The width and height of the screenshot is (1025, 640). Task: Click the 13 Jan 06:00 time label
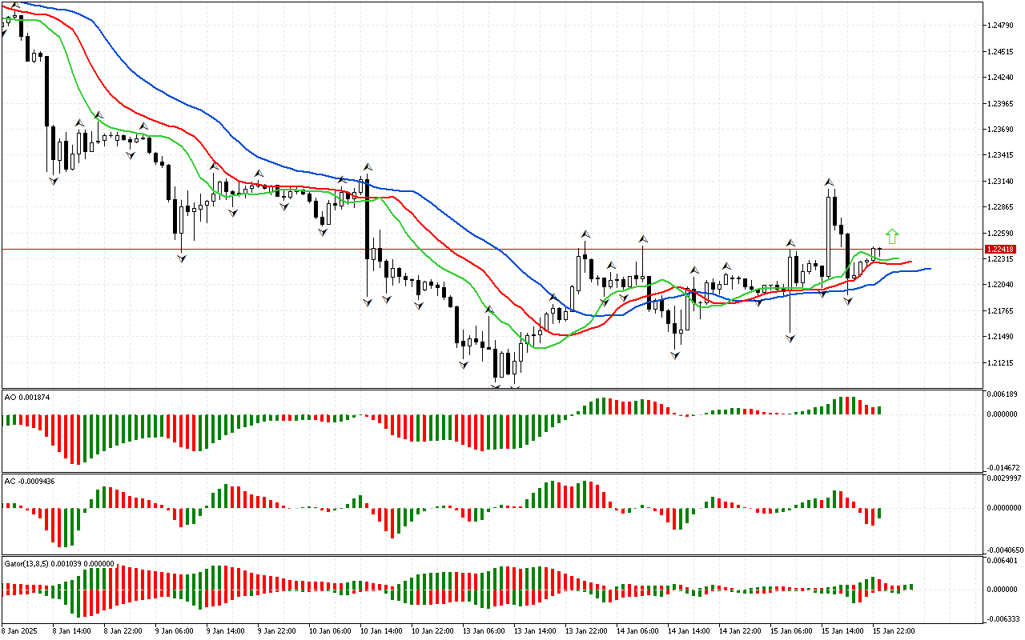(483, 631)
